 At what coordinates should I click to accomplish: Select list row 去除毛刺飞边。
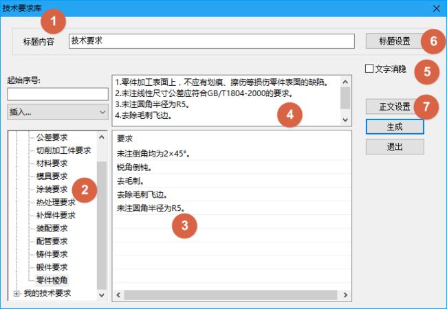point(232,194)
